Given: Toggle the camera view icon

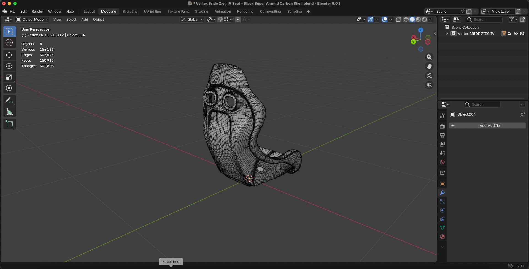Looking at the screenshot, I should (429, 76).
